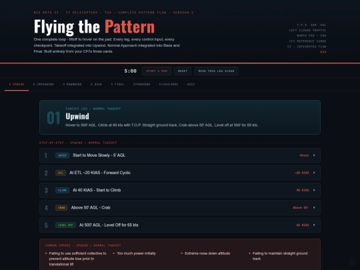Expand step 2 At ETL arrow
Image resolution: width=360 pixels, height=270 pixels.
pos(314,173)
